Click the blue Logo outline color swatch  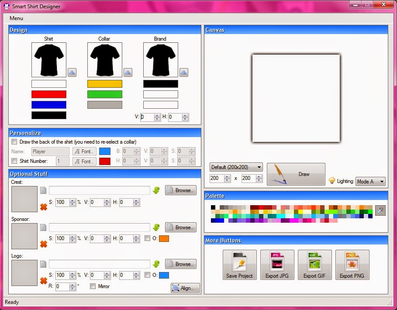(x=164, y=275)
